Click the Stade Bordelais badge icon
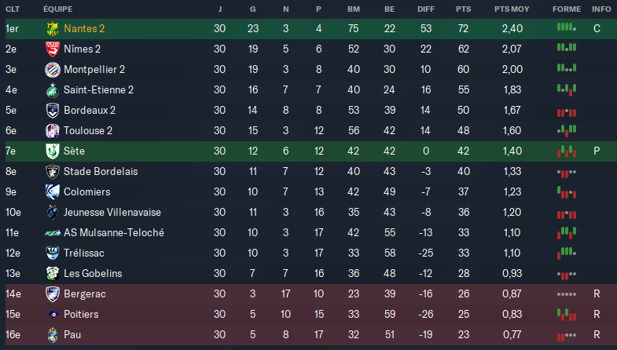 tap(52, 171)
